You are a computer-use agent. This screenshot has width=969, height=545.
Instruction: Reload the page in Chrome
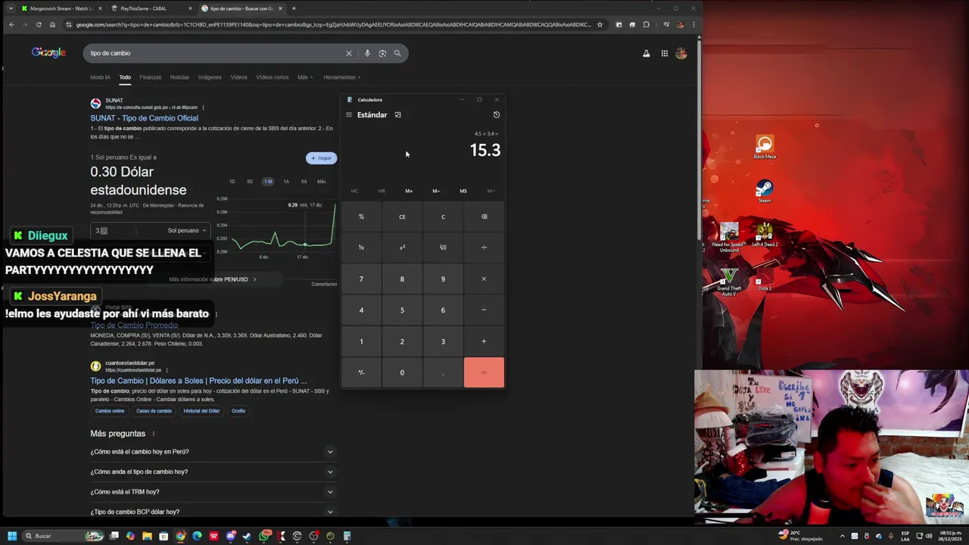coord(39,24)
